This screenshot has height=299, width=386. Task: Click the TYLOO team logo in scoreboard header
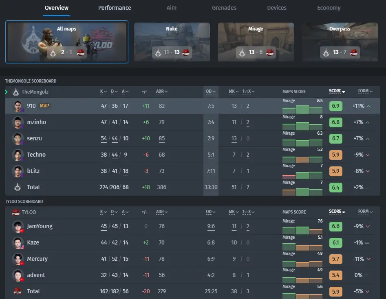click(16, 212)
